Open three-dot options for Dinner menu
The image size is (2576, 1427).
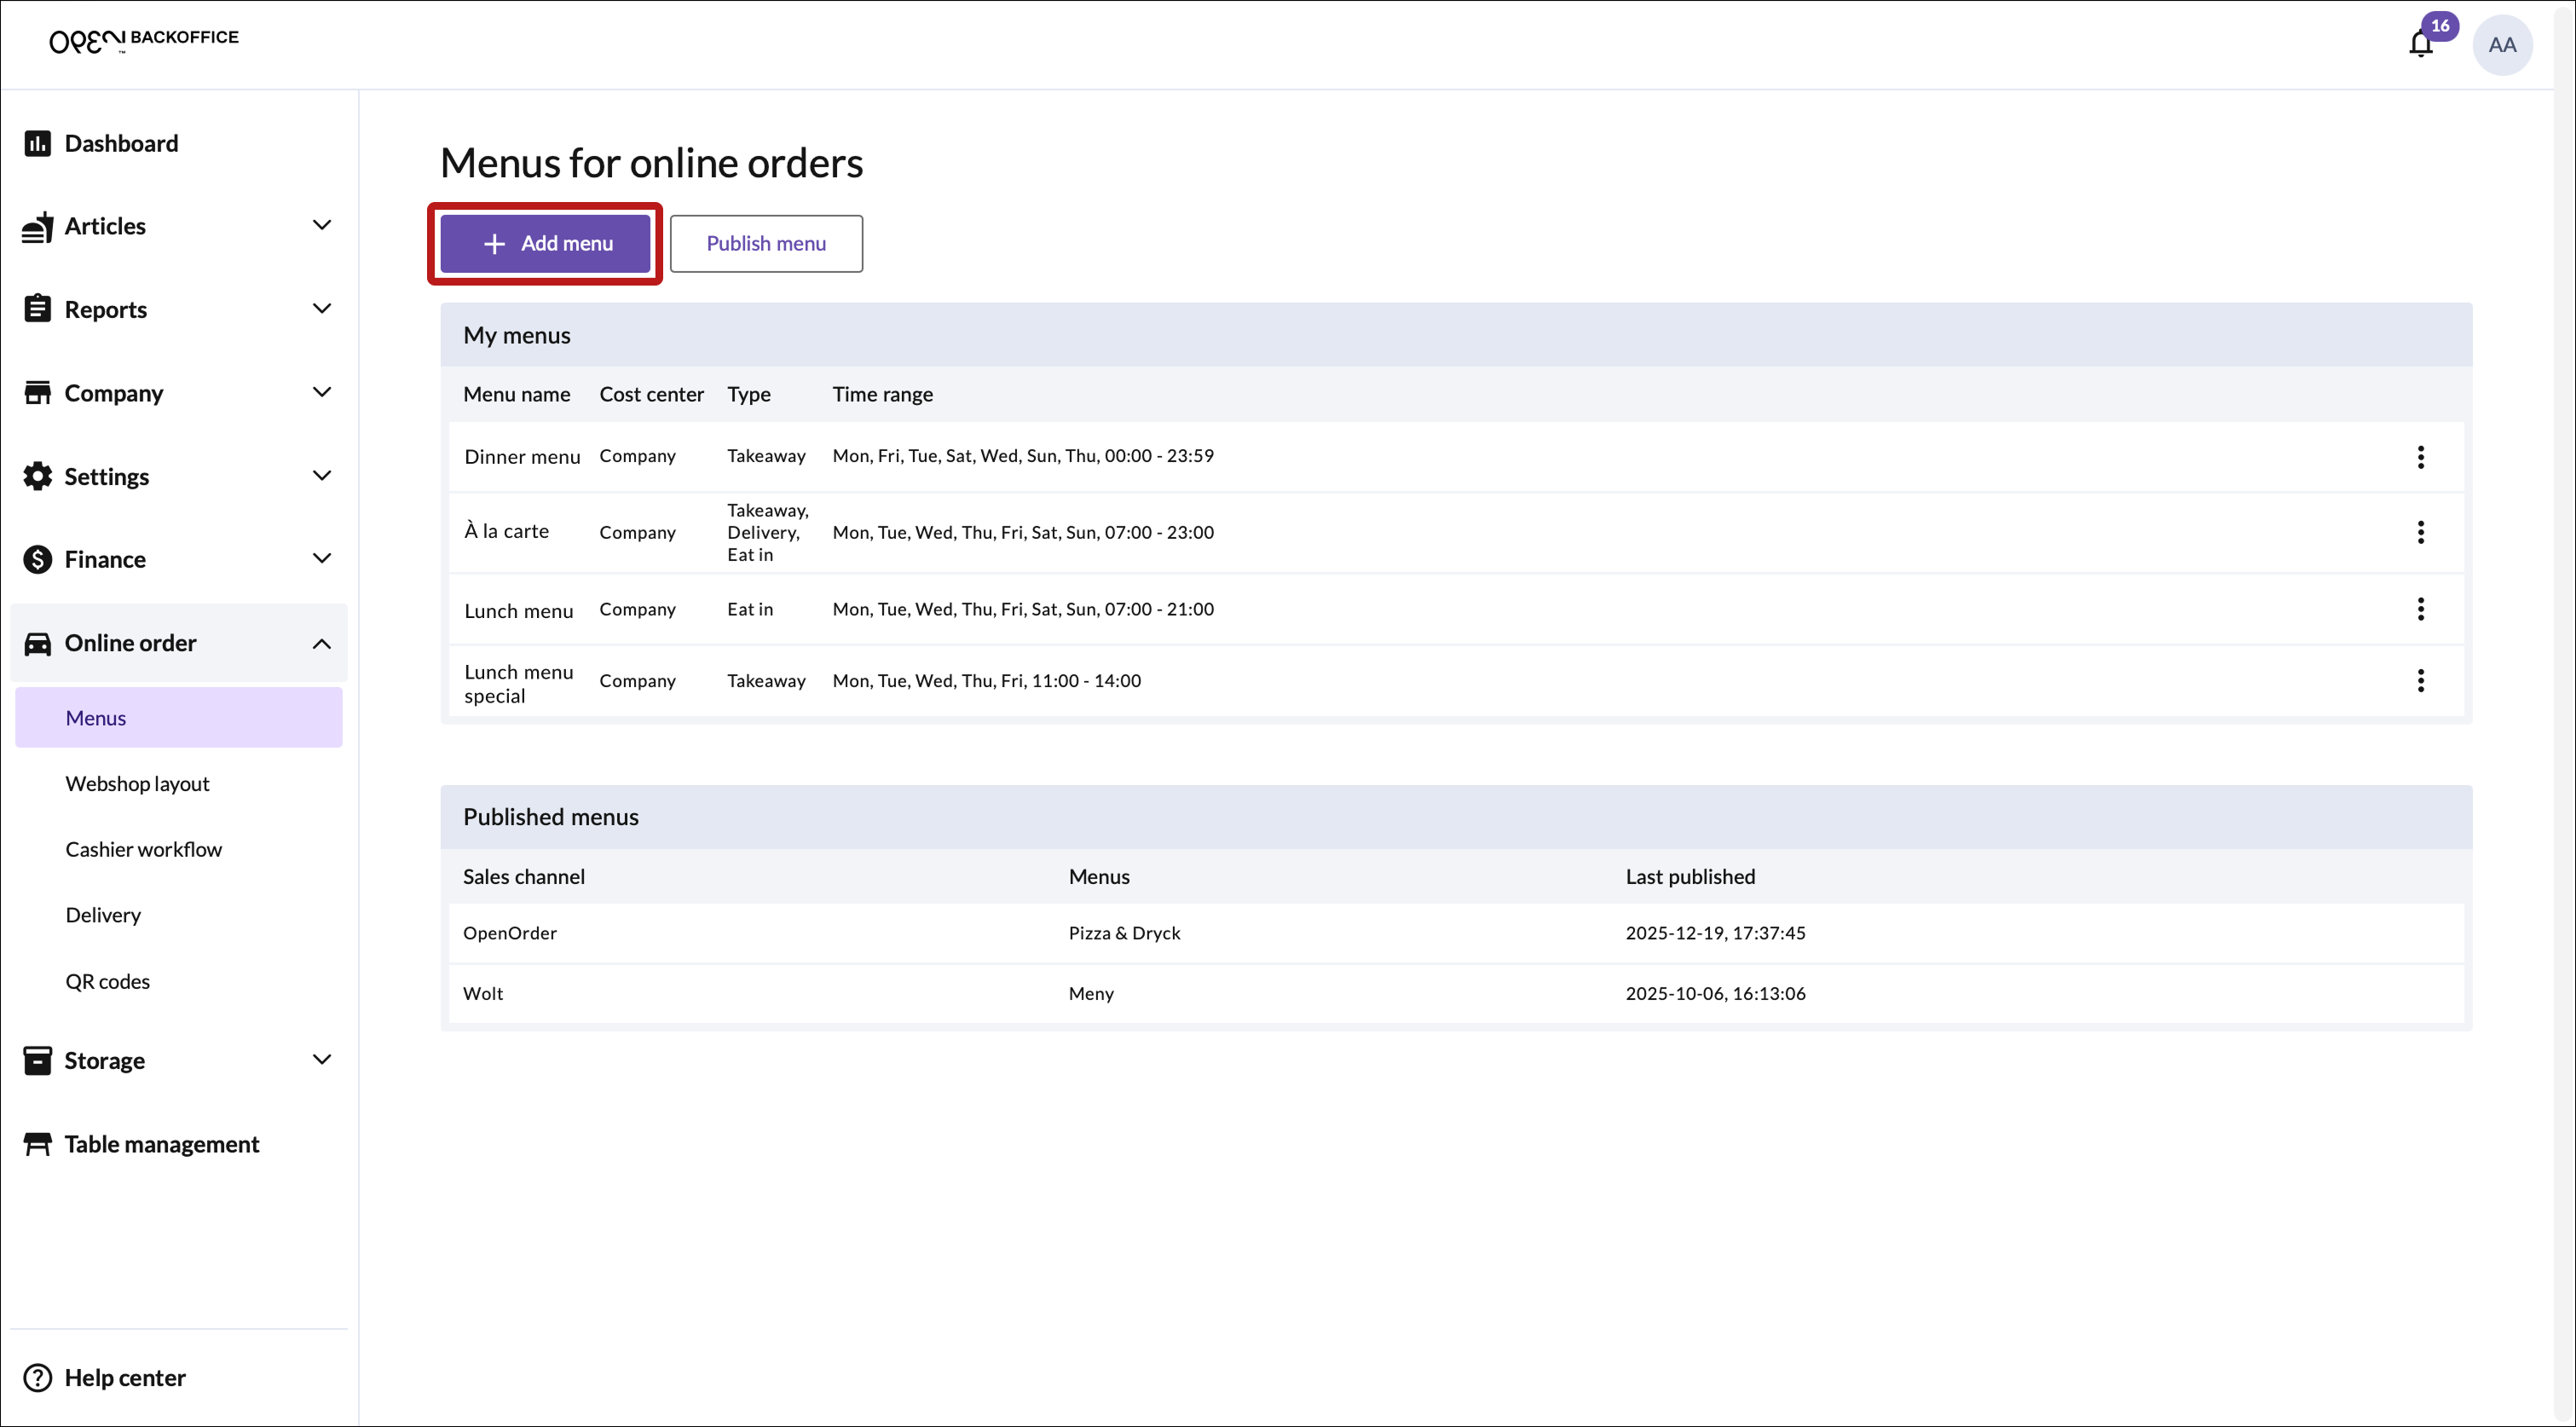pos(2420,457)
